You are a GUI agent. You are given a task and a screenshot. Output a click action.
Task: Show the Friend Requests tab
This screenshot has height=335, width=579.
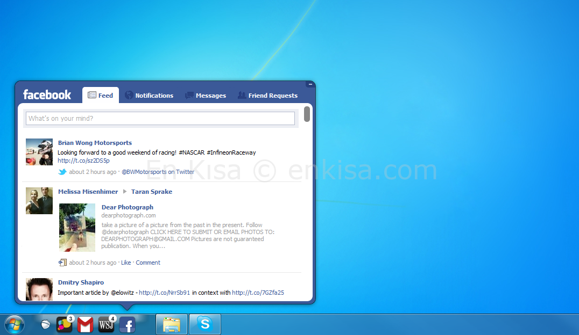(267, 96)
